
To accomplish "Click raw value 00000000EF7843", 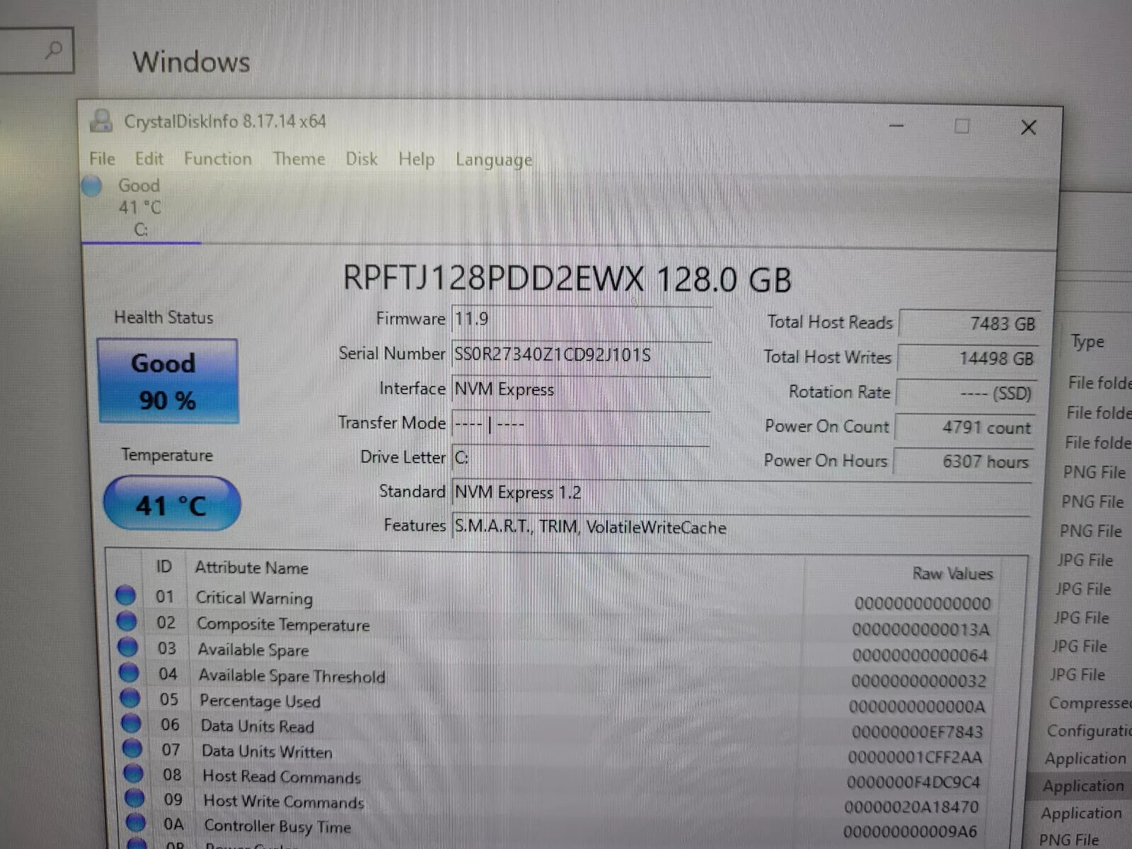I will pyautogui.click(x=917, y=731).
